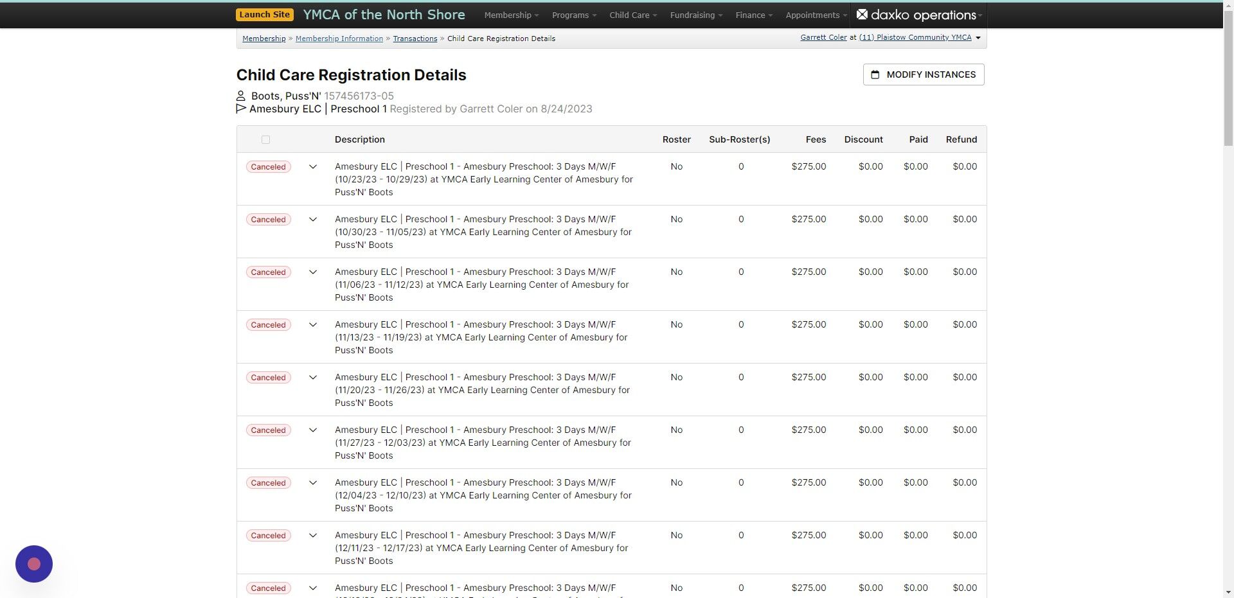Go to Membership breadcrumb link
Screen dimensions: 1234x598
click(x=264, y=39)
